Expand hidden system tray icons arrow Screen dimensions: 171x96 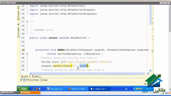(134, 89)
